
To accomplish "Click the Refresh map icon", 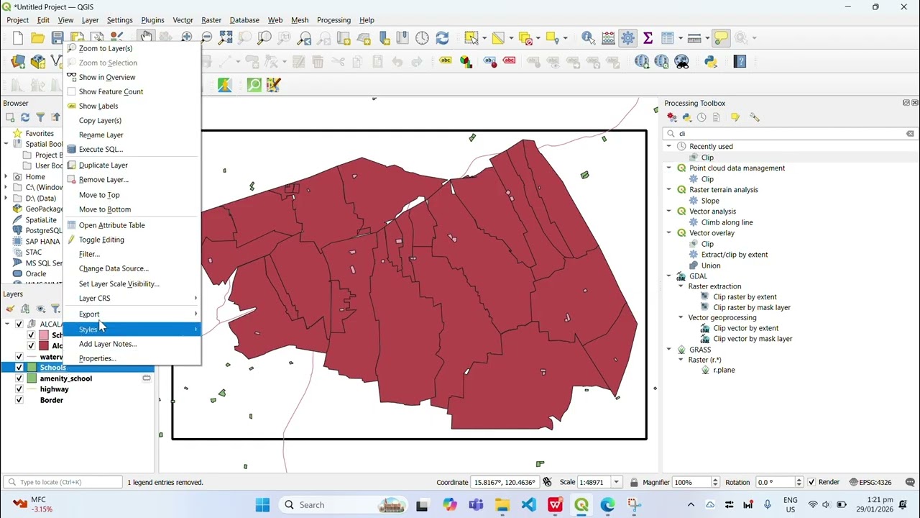I will pos(442,38).
